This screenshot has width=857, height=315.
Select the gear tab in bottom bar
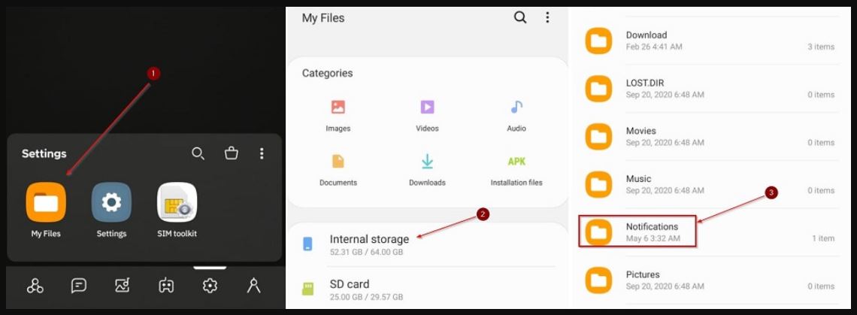tap(210, 285)
